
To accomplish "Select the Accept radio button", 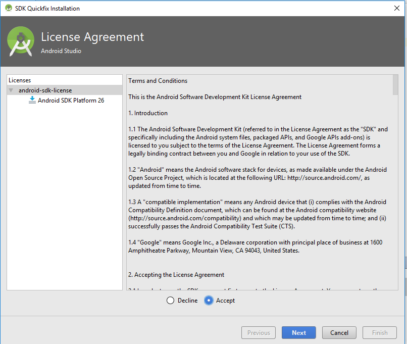I will (x=209, y=301).
